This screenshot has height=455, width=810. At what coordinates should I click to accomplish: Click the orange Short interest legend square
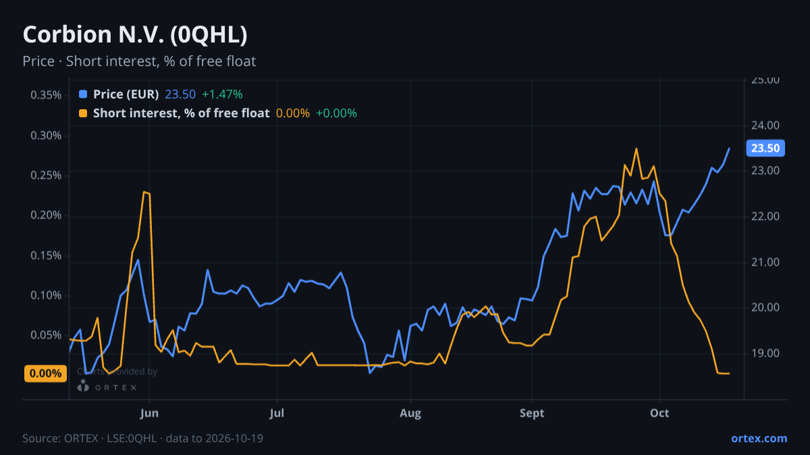(x=83, y=113)
